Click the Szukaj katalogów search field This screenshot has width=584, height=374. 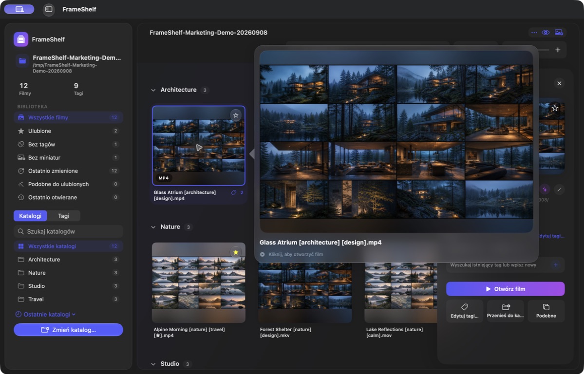click(x=68, y=231)
